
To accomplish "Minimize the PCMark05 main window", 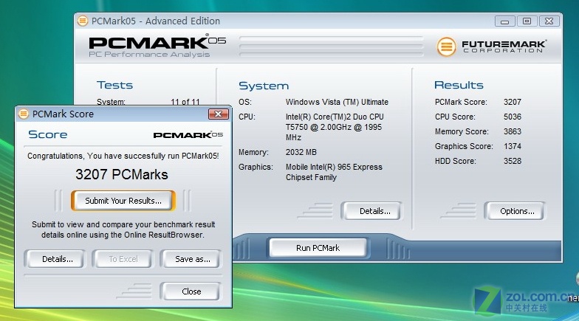I will 505,21.
